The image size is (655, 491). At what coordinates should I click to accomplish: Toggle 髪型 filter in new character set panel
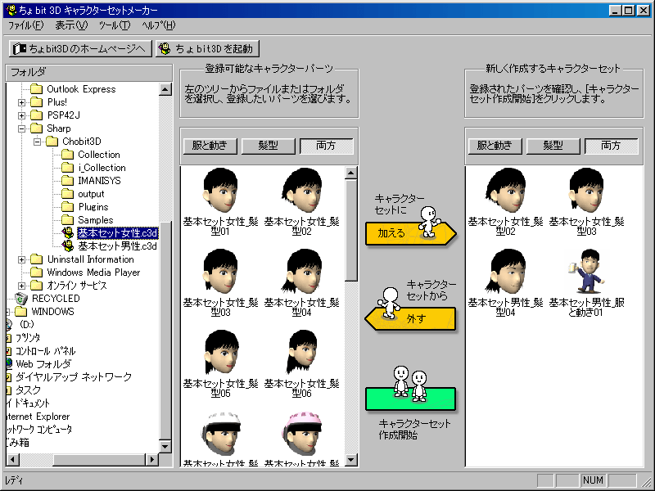(x=553, y=146)
